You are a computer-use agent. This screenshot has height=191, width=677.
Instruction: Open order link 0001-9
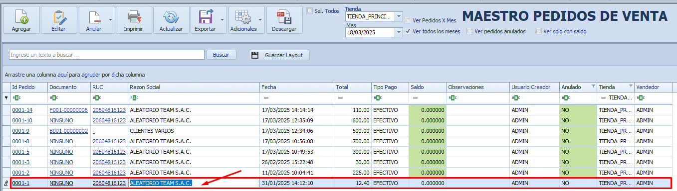[x=21, y=131]
